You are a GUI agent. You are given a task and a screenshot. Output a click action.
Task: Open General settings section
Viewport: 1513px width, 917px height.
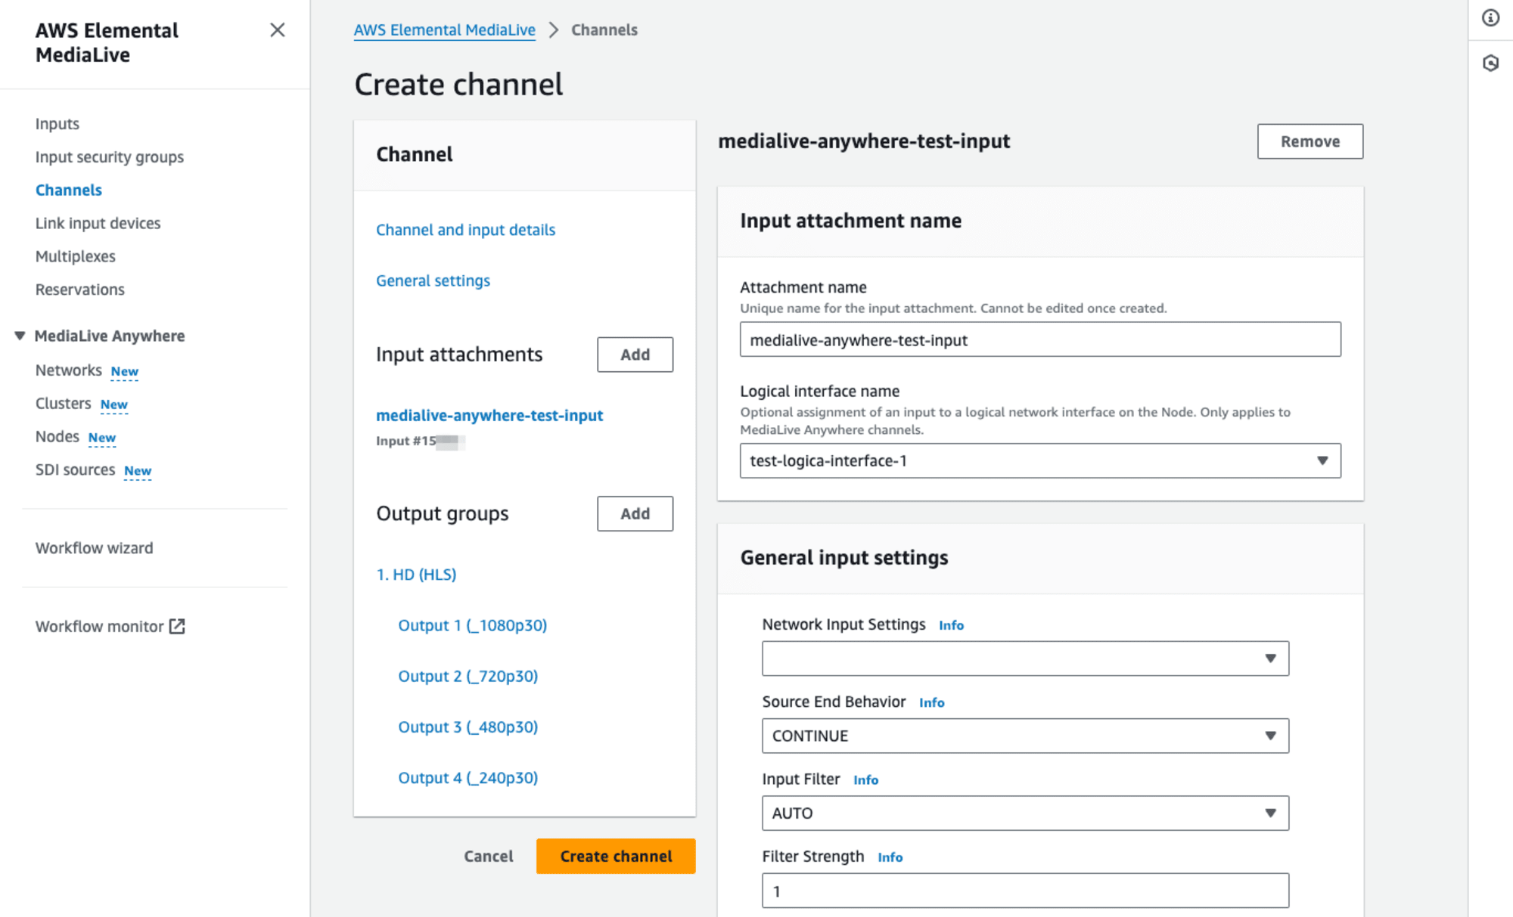pyautogui.click(x=433, y=280)
